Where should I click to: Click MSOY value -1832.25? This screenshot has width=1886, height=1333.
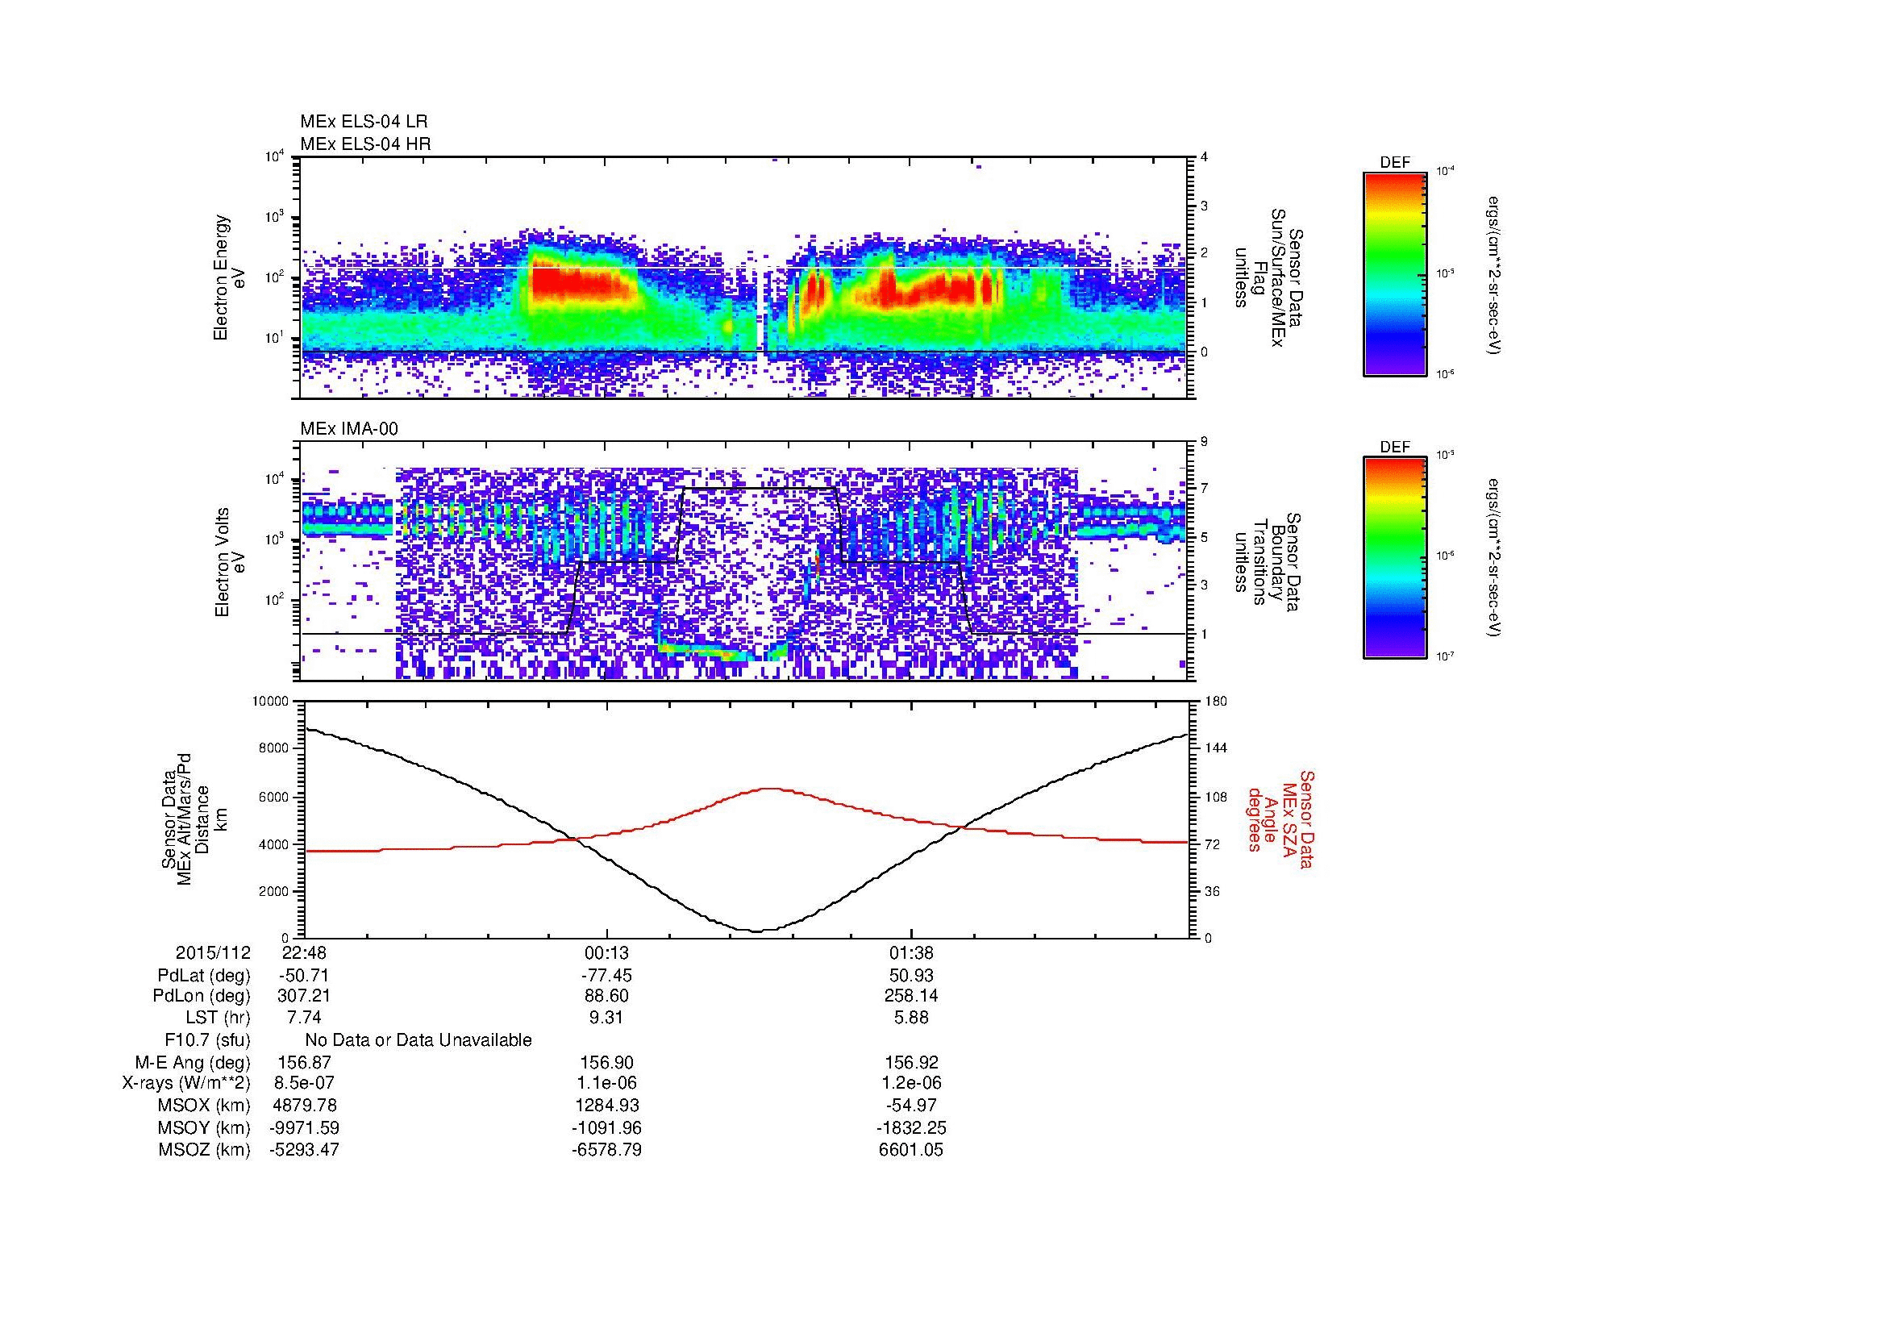pyautogui.click(x=911, y=1127)
